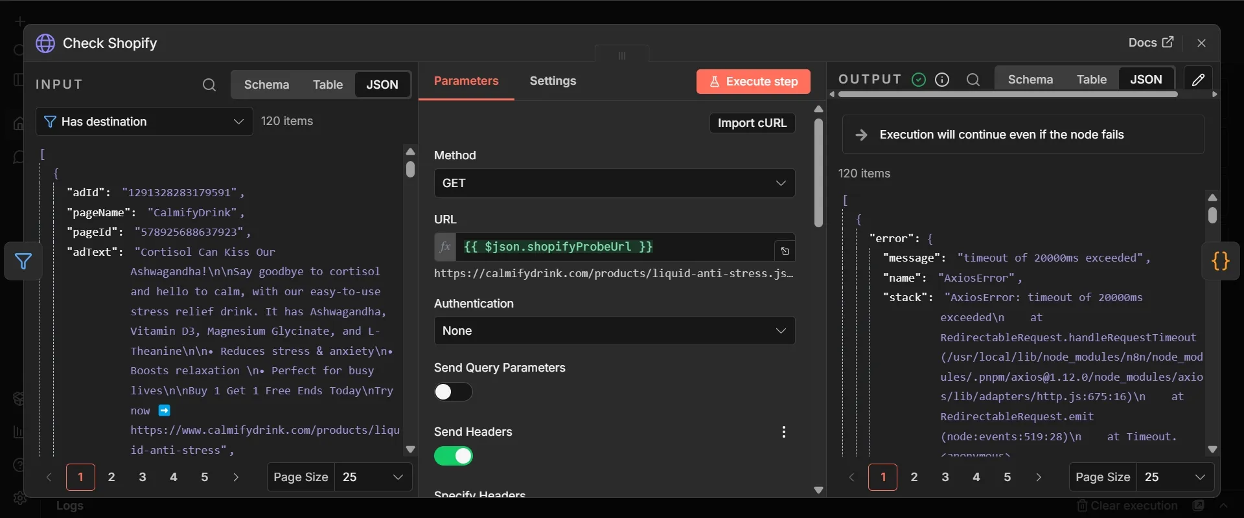Select input page 1
Viewport: 1244px width, 518px height.
coord(80,477)
